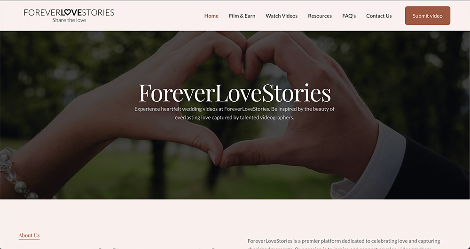Open the Resources menu item
The image size is (470, 249).
click(320, 16)
